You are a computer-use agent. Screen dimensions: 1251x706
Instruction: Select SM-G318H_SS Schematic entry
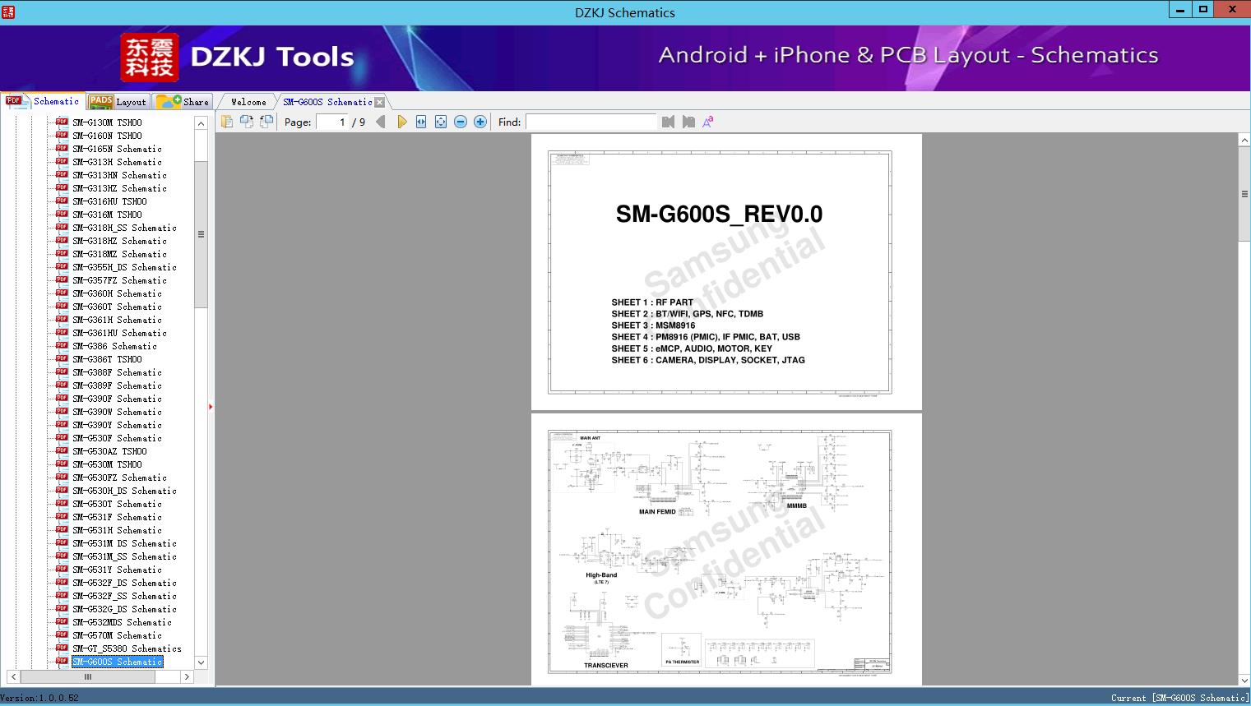[124, 228]
